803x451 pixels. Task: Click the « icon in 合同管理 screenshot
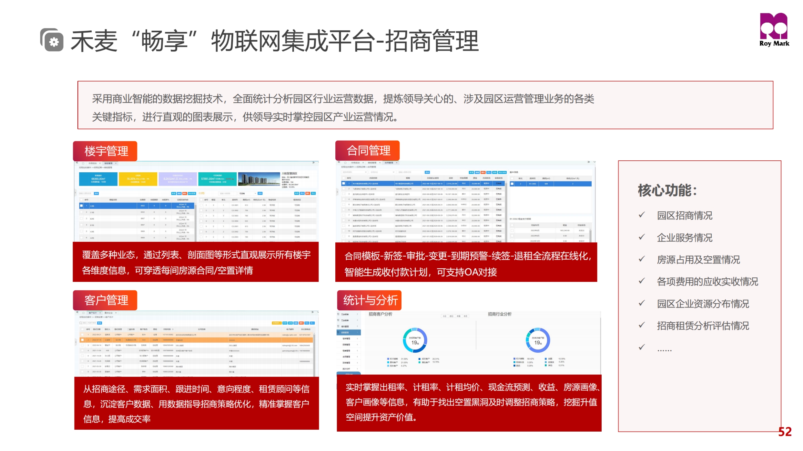[339, 162]
